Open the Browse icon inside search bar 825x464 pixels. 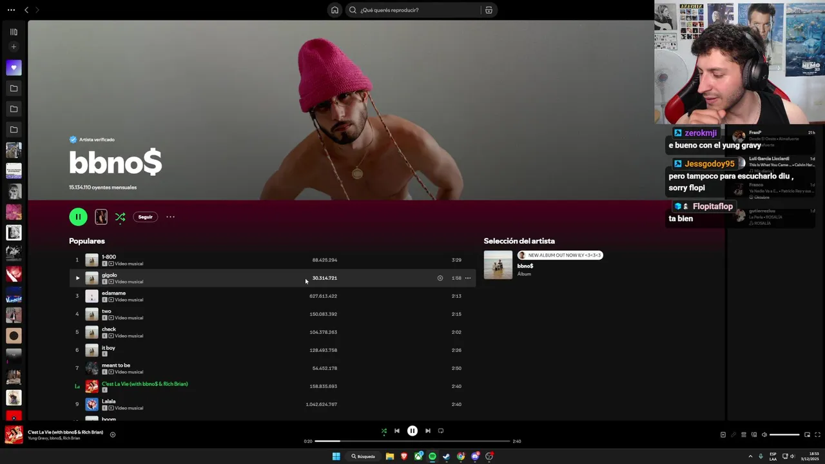pyautogui.click(x=489, y=10)
